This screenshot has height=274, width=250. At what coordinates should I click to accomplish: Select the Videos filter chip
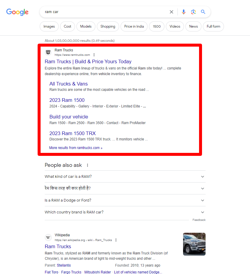tap(175, 26)
